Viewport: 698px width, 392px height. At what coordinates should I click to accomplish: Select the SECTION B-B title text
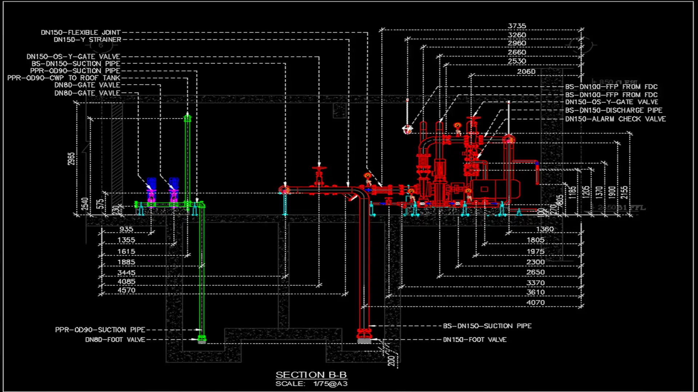pos(311,375)
